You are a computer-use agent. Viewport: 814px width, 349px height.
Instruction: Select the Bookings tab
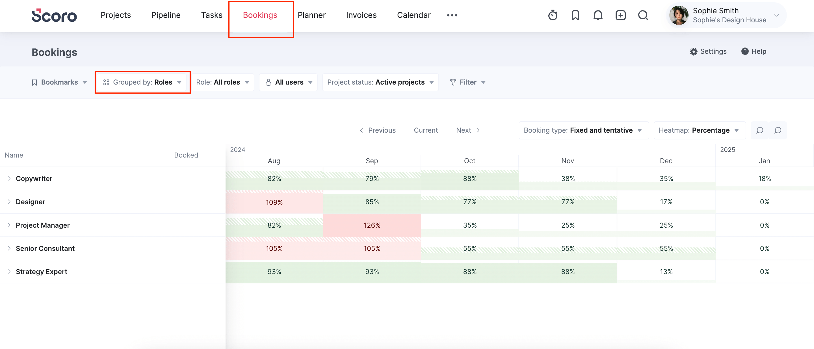[260, 15]
